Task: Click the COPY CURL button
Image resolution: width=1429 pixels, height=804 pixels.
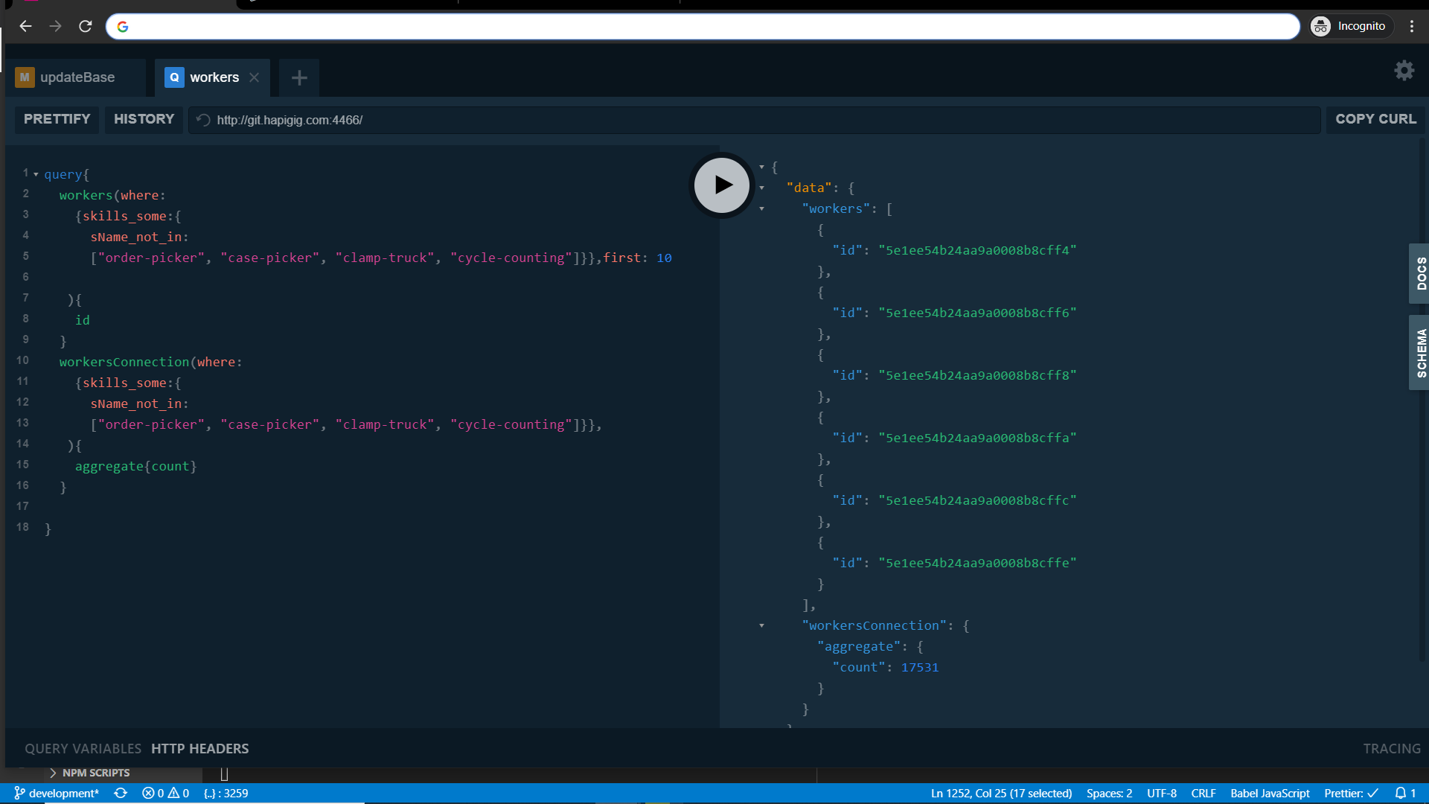Action: (x=1375, y=119)
